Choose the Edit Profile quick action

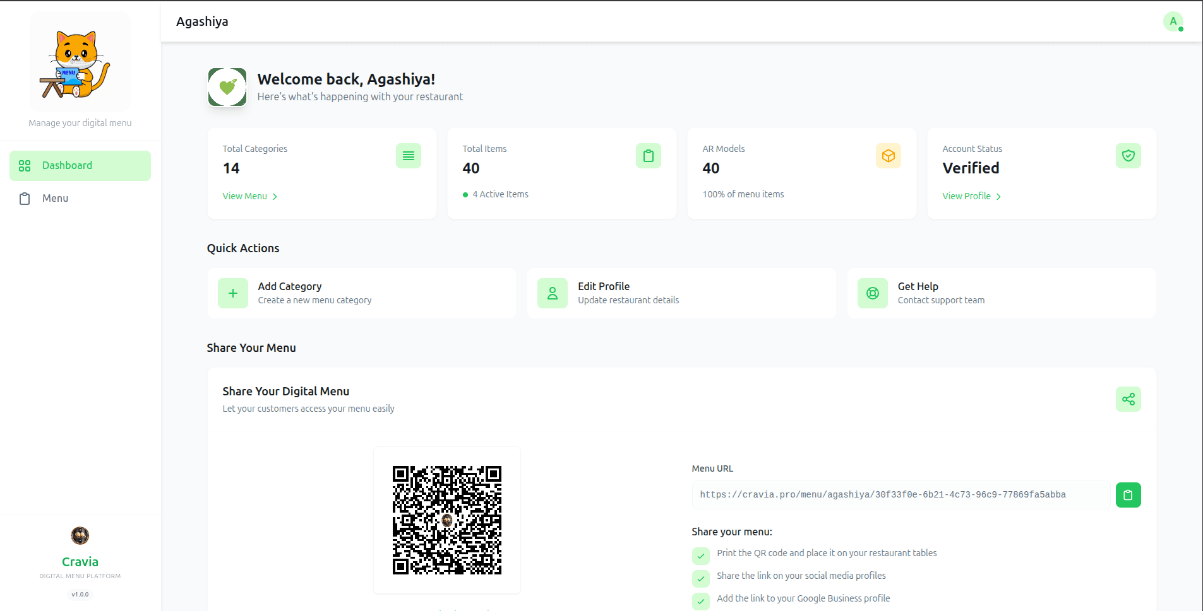pyautogui.click(x=682, y=293)
